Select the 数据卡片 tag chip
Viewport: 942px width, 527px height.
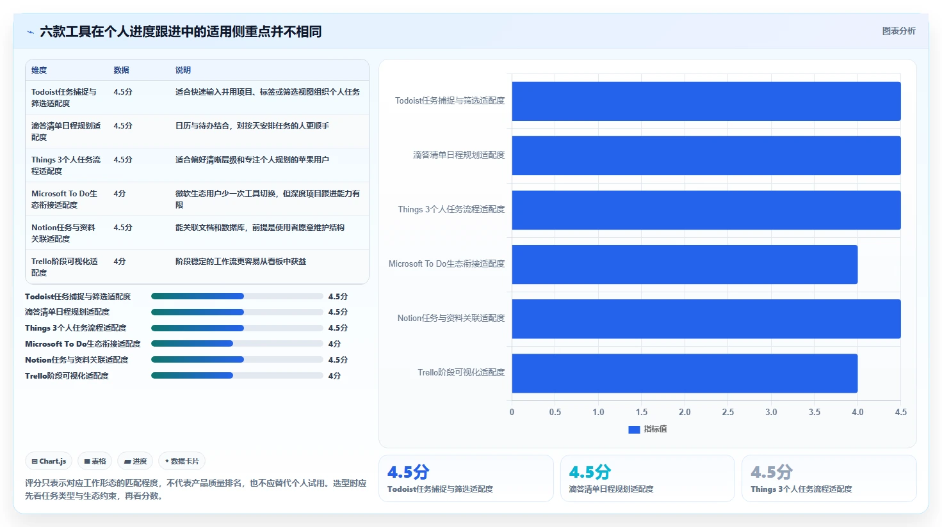(x=182, y=461)
